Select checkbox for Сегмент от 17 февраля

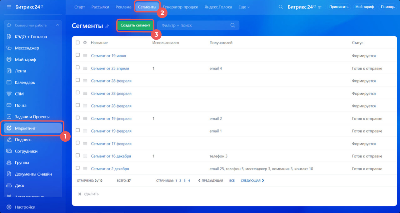tap(78, 143)
